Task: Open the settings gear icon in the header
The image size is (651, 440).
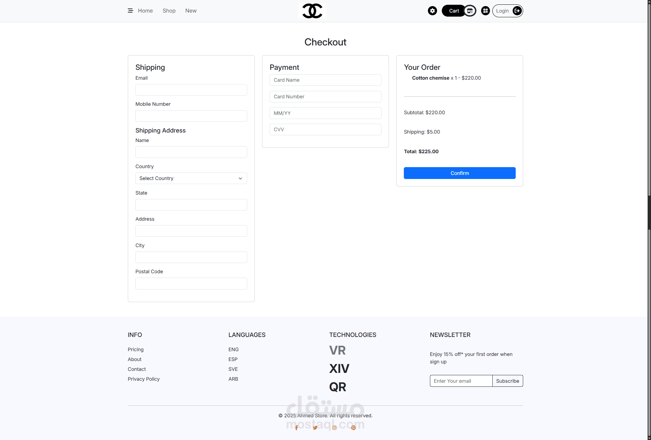Action: tap(432, 11)
